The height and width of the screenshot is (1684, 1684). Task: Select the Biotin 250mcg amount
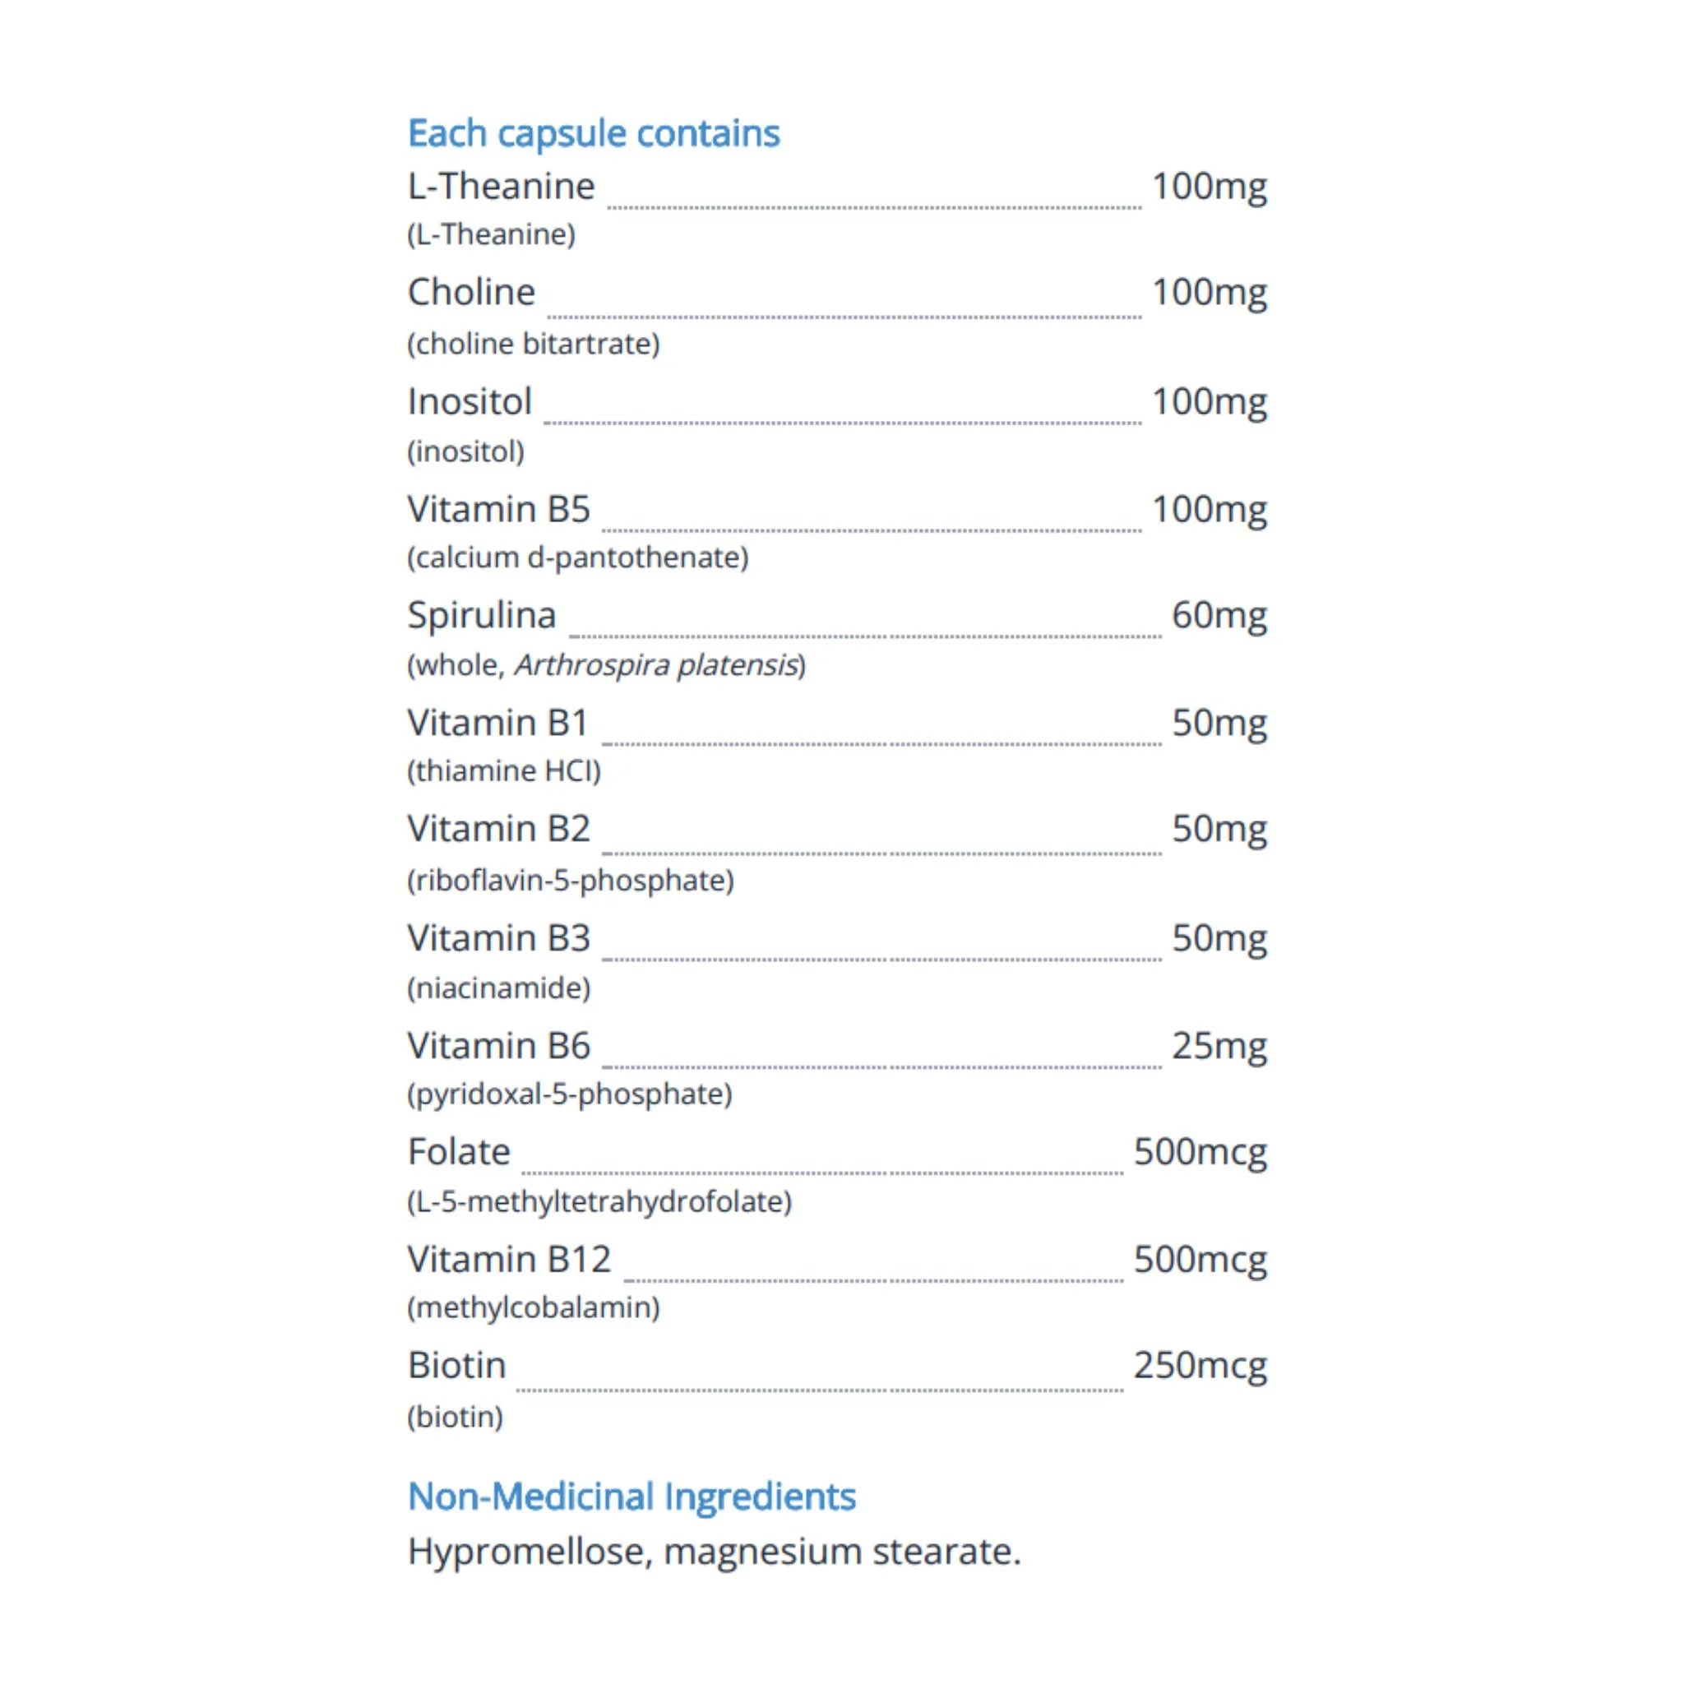(1201, 1367)
